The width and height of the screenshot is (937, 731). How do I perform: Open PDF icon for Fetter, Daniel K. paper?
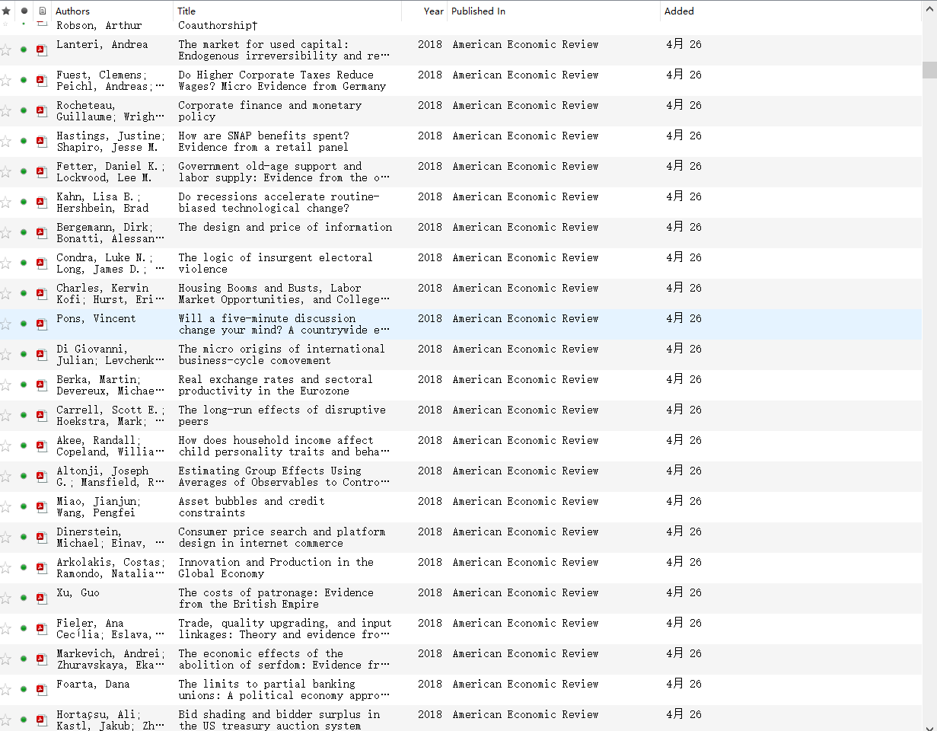42,171
